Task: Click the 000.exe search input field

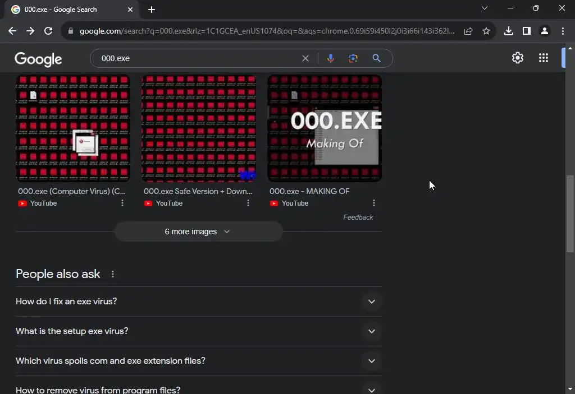Action: pyautogui.click(x=198, y=58)
